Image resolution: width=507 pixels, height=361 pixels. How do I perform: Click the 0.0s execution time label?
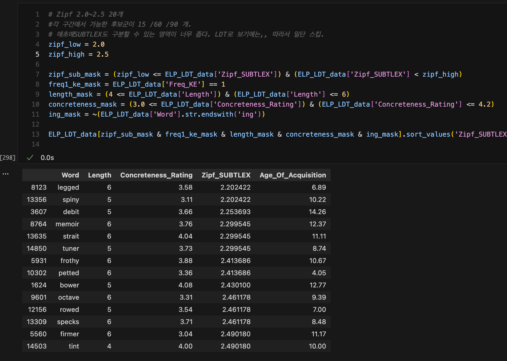click(x=47, y=158)
